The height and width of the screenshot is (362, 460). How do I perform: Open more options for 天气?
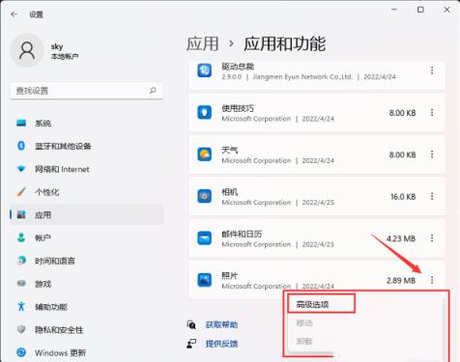[x=432, y=154]
